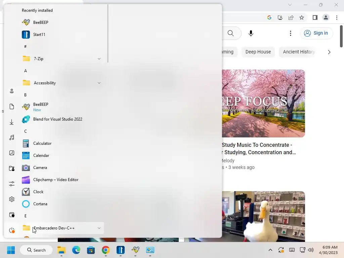The width and height of the screenshot is (344, 258).
Task: Click the Chrome page scrollbar
Action: 341,36
